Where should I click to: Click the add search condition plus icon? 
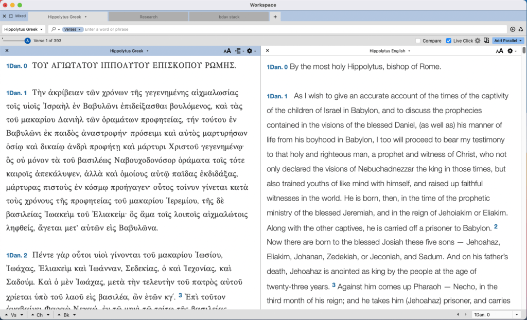[513, 29]
